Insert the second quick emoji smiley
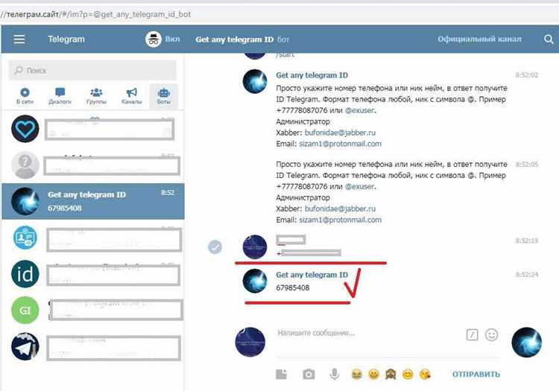The height and width of the screenshot is (391, 559). pos(373,375)
